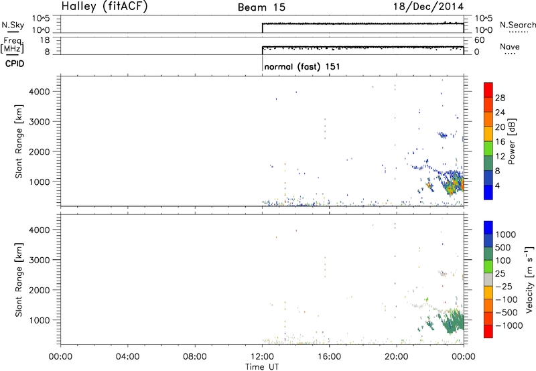
Task: Click the "-25" velocity colorbar label
Action: (504, 287)
